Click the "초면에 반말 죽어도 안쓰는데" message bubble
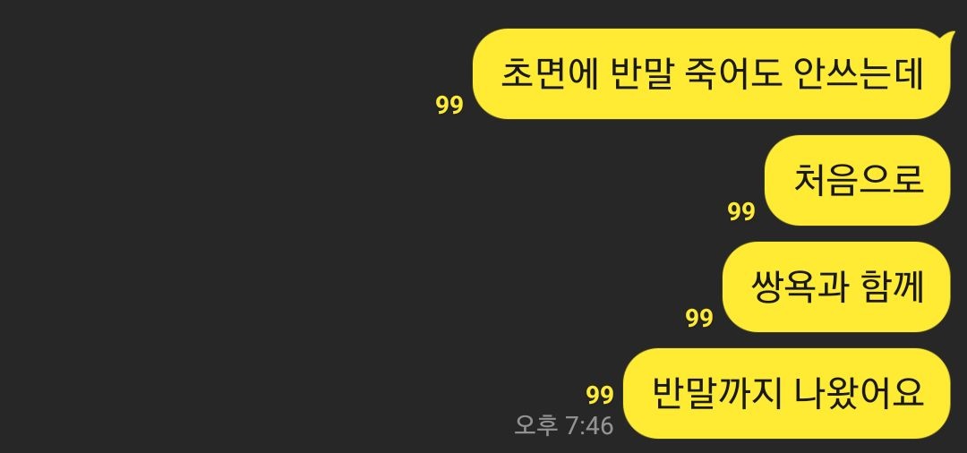The width and height of the screenshot is (967, 453). click(x=711, y=74)
